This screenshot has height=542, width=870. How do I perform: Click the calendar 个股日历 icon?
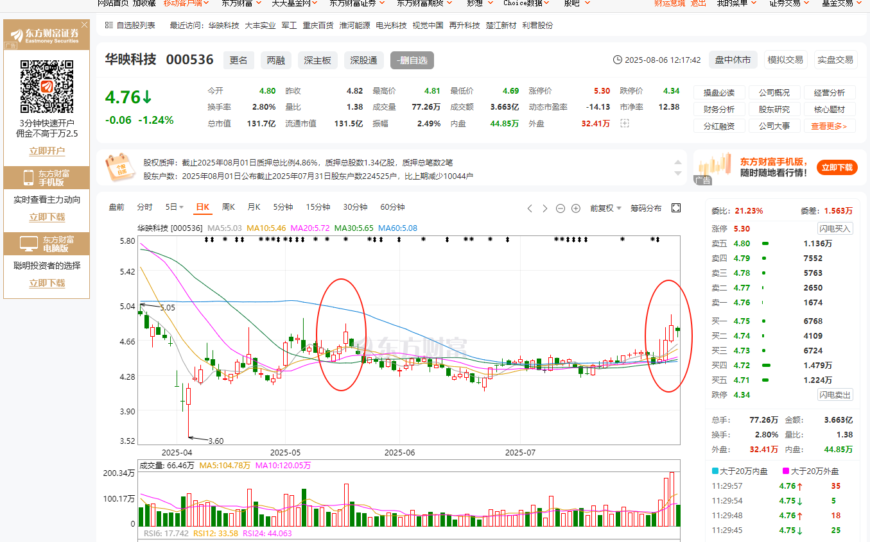pos(120,168)
